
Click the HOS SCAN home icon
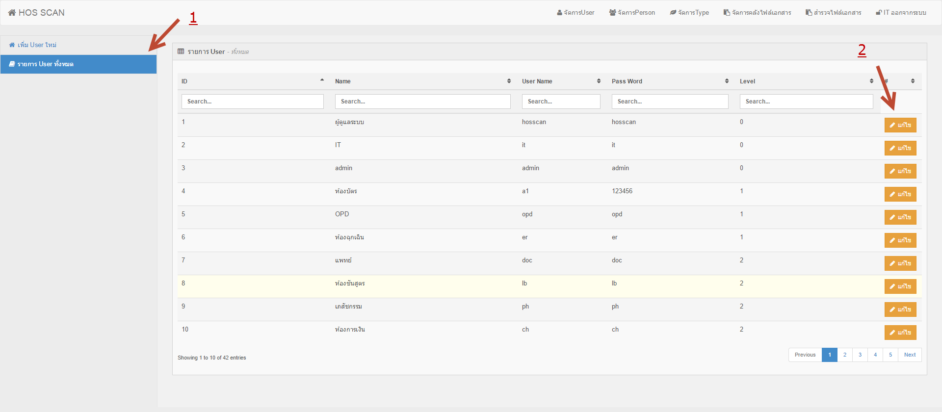[12, 13]
